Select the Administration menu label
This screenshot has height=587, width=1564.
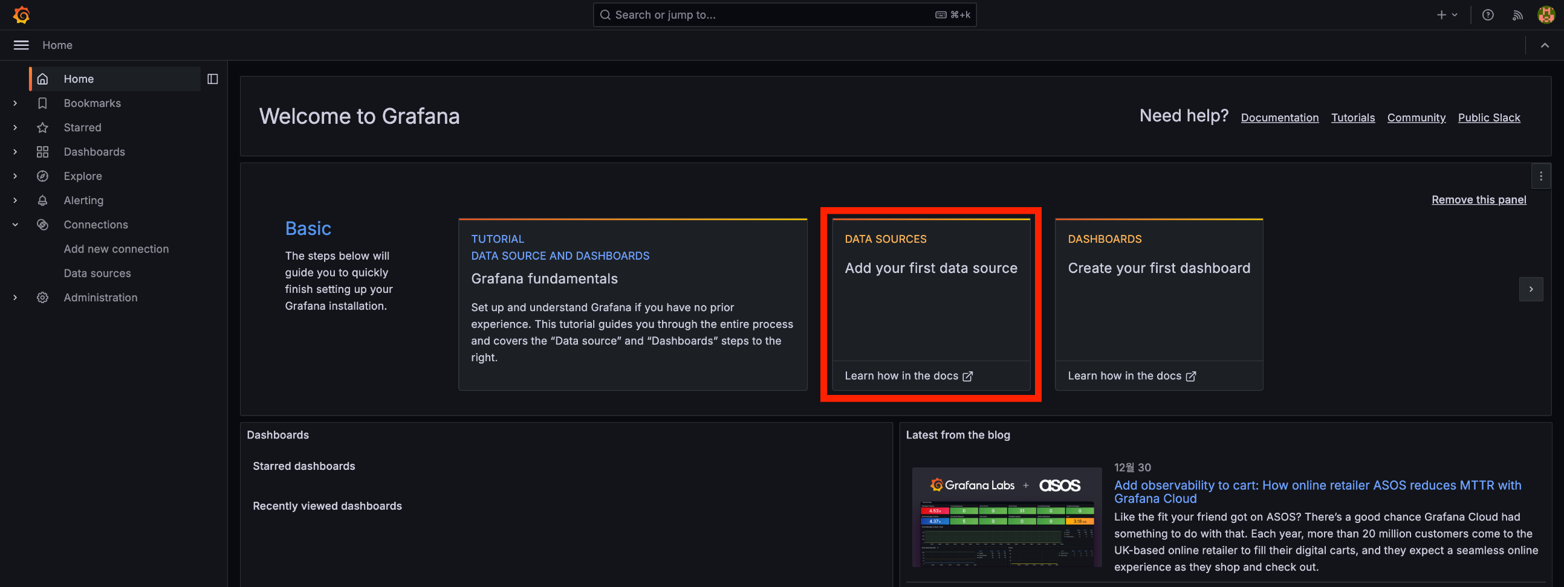point(101,297)
